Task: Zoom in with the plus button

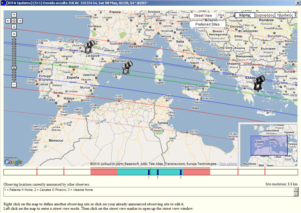Action: (14, 34)
